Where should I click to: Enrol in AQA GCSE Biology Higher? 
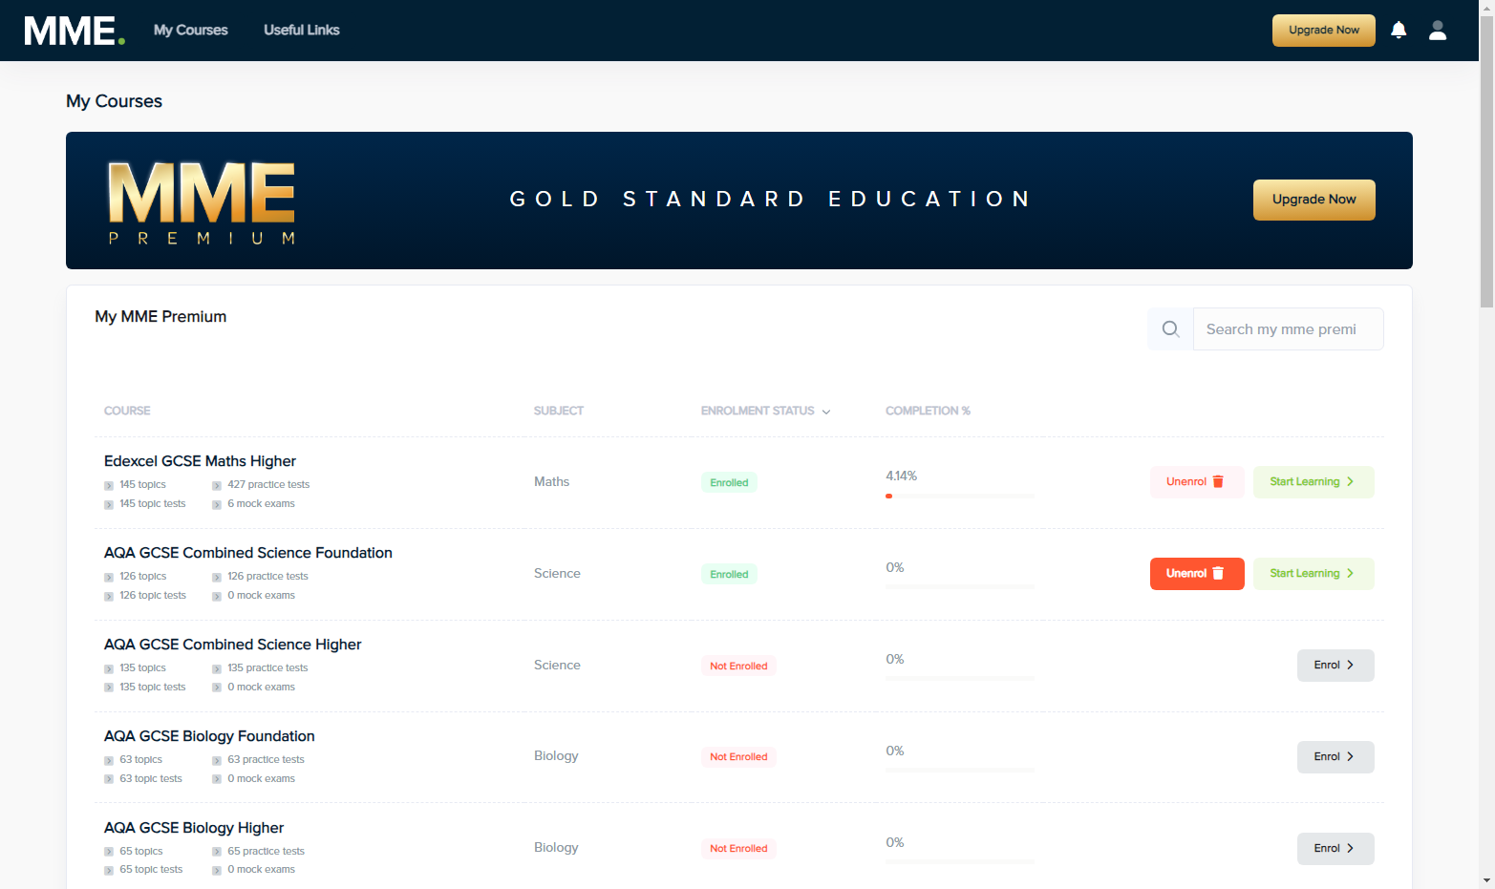pyautogui.click(x=1335, y=849)
